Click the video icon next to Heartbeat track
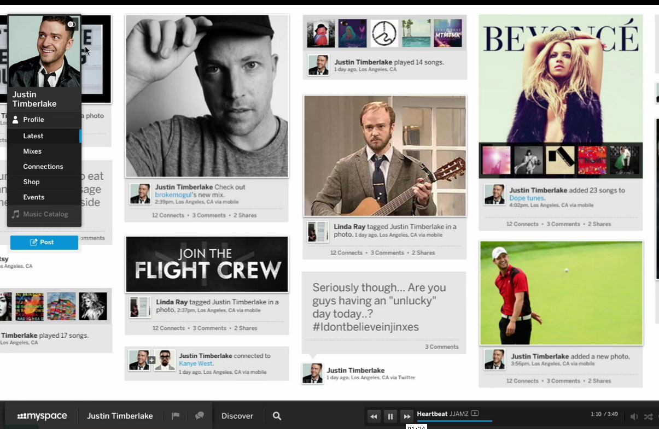This screenshot has height=429, width=659. click(x=474, y=414)
